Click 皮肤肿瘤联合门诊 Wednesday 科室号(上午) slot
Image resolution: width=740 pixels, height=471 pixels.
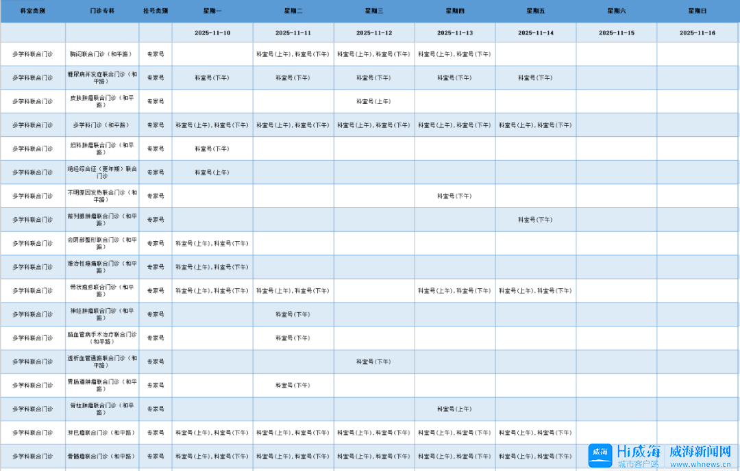(373, 101)
